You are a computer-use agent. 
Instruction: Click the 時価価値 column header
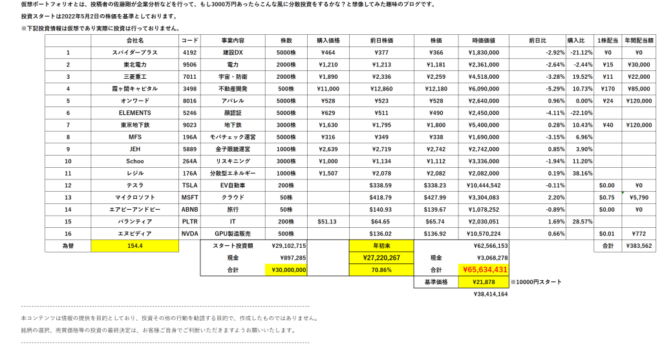[484, 41]
